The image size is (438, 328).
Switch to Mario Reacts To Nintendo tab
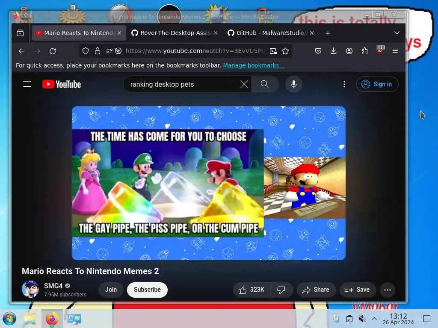tap(79, 33)
